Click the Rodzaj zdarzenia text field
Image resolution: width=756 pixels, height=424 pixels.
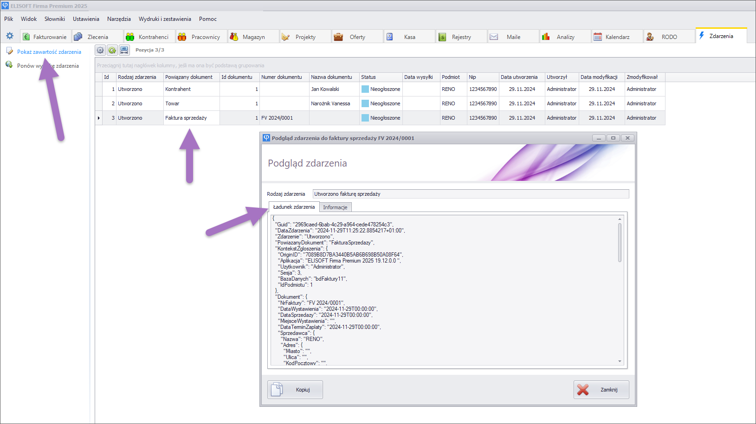tap(471, 194)
